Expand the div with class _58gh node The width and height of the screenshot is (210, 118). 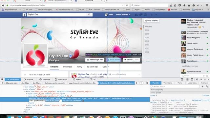click(x=23, y=87)
